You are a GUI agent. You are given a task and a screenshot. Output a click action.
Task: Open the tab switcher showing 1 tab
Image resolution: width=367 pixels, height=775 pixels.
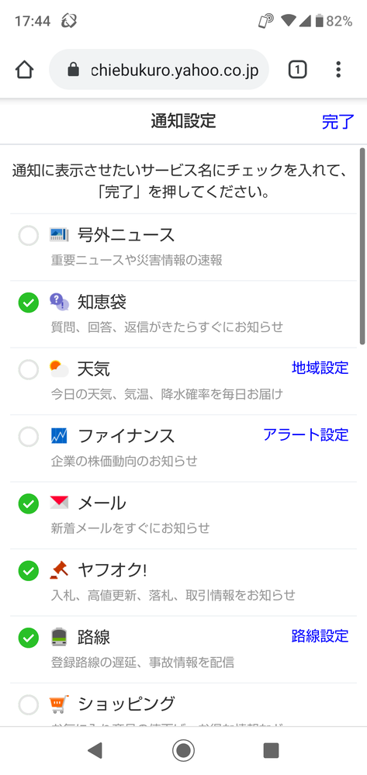pos(297,70)
